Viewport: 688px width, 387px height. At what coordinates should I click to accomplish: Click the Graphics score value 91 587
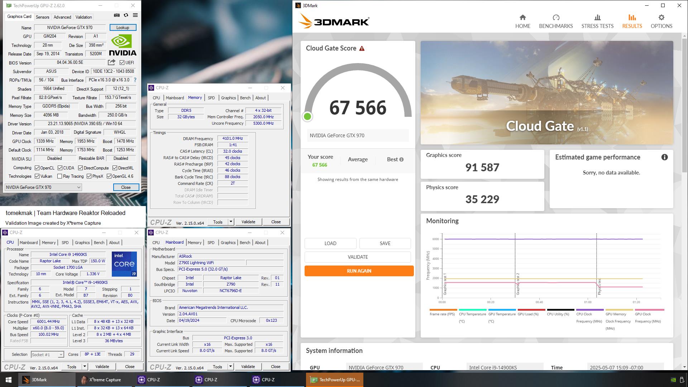pyautogui.click(x=482, y=168)
